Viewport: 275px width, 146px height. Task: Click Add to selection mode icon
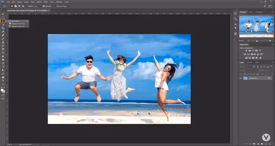16,6
